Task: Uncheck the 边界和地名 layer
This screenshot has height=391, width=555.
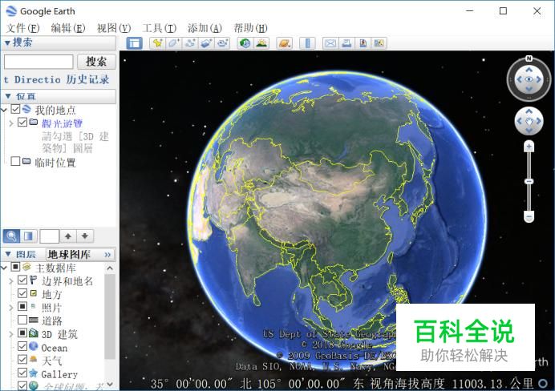Action: point(22,280)
